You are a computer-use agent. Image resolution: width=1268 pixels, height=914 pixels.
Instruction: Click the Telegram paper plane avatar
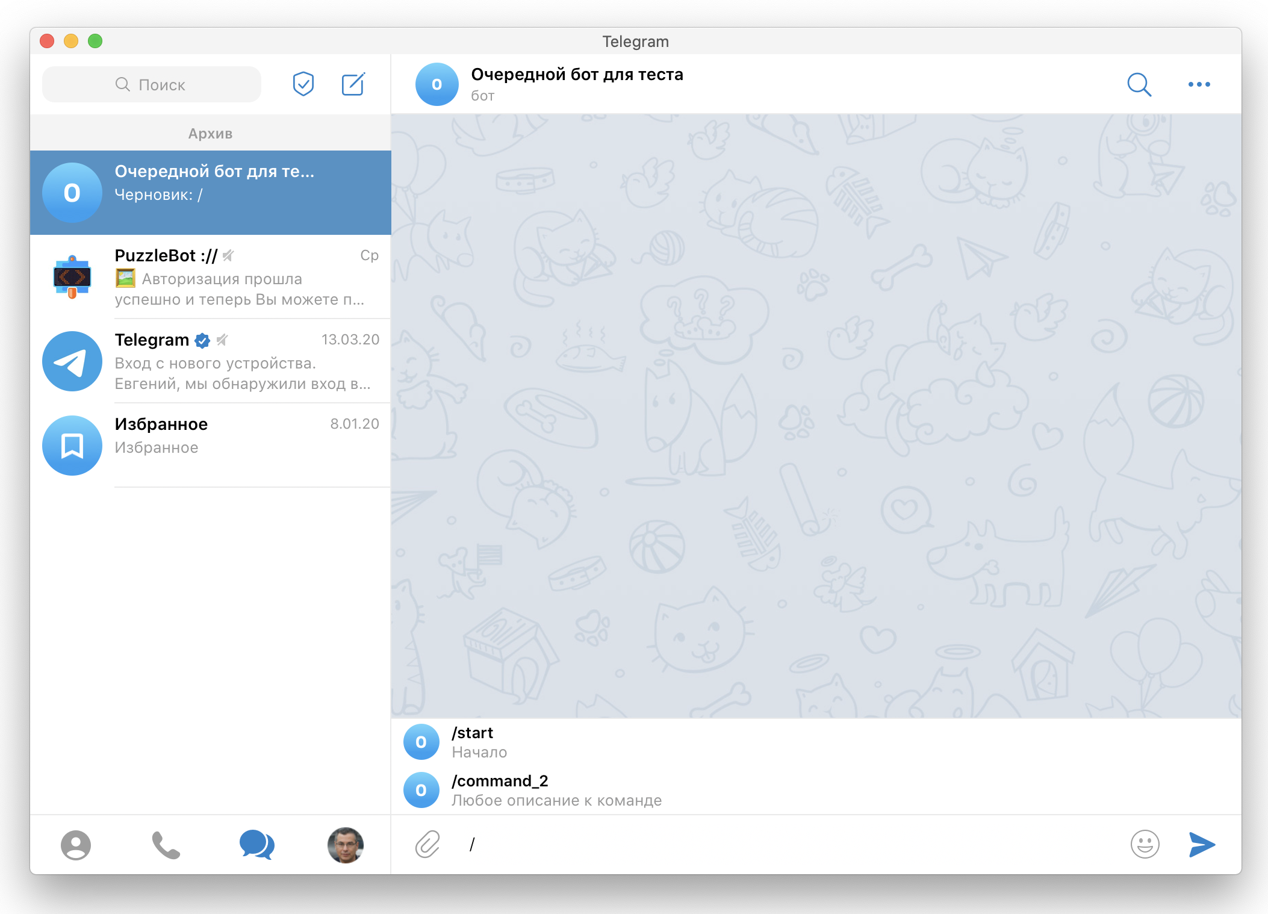coord(72,361)
